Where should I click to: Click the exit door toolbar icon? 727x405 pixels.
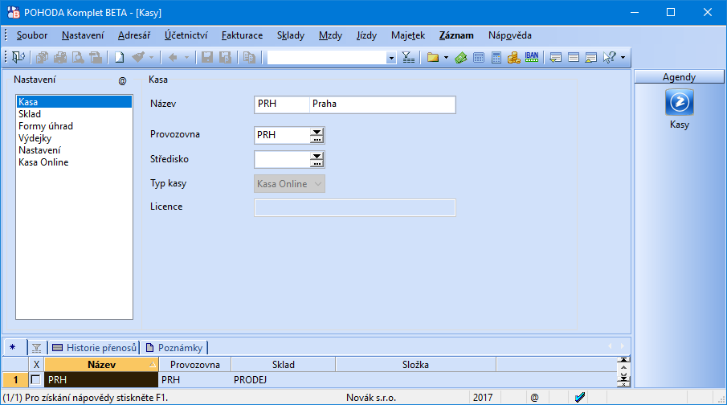coord(18,57)
